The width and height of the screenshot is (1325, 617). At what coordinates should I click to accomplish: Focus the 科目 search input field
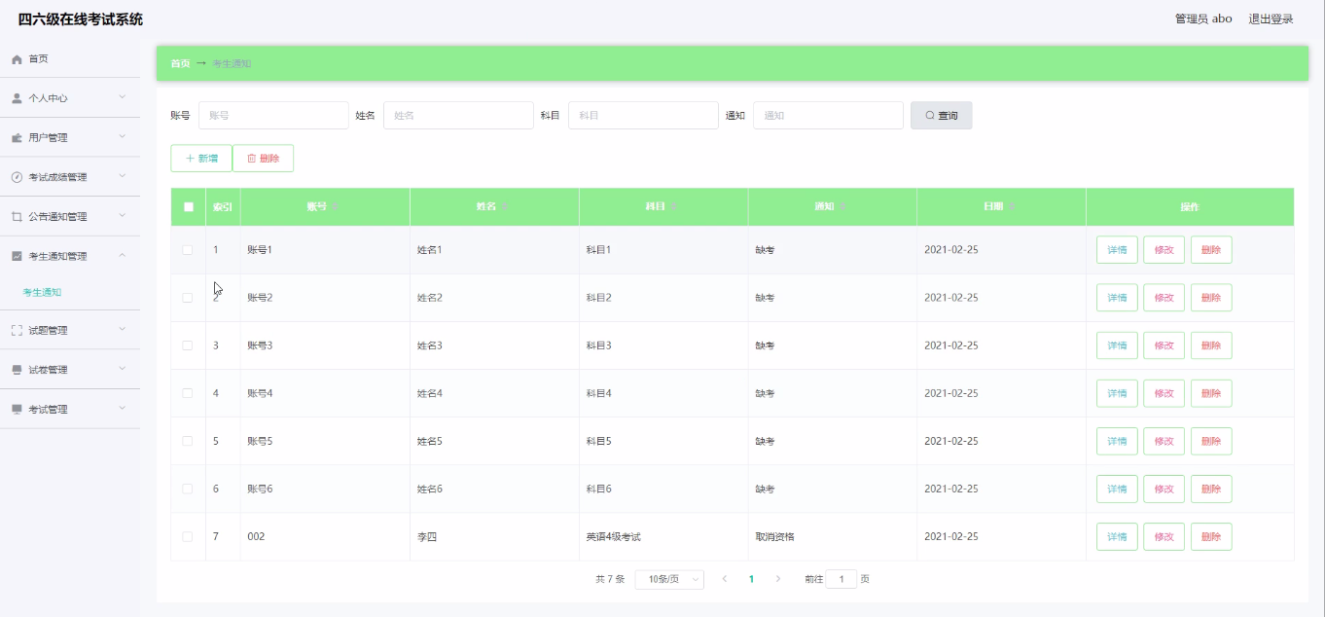[x=643, y=116]
